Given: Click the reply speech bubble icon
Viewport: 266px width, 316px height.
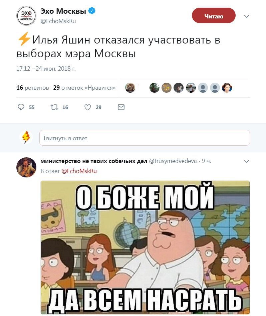Looking at the screenshot, I should coord(21,107).
